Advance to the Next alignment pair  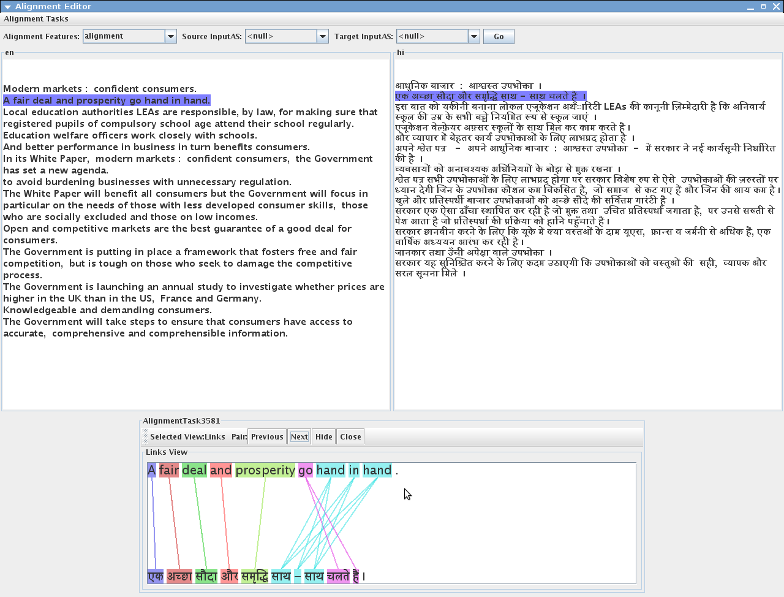click(299, 437)
